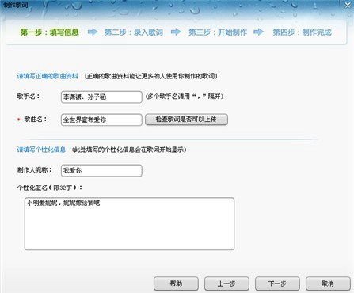The width and height of the screenshot is (354, 293).
Task: Select the 第四步:制作完成 step
Action: pyautogui.click(x=302, y=32)
